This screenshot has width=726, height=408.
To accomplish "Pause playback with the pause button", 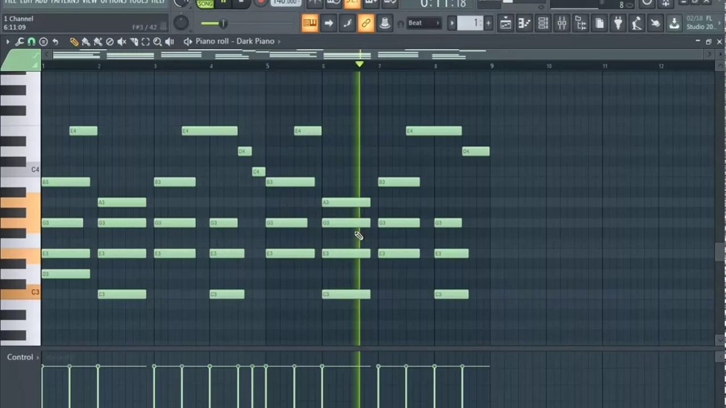I will pos(223,3).
